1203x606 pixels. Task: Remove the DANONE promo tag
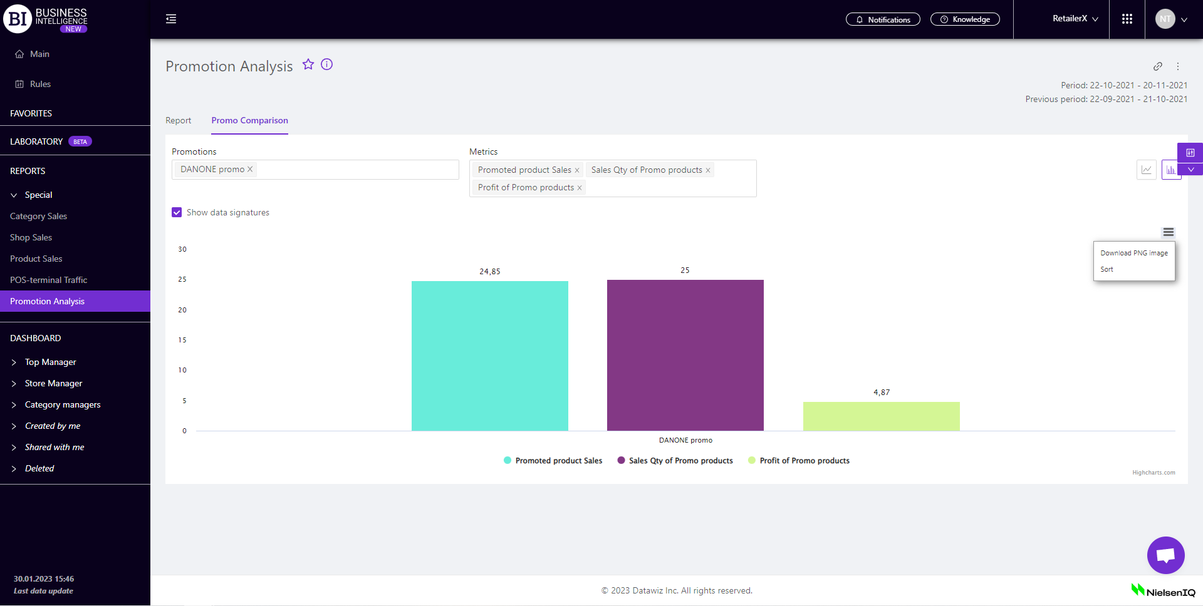[x=250, y=170]
